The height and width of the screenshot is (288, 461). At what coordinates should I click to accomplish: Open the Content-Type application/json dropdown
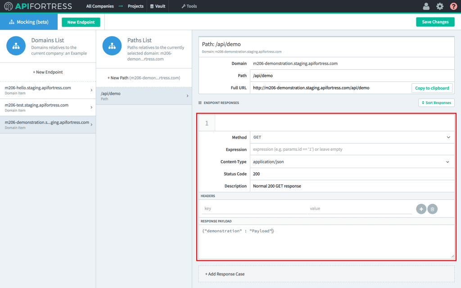pyautogui.click(x=352, y=162)
